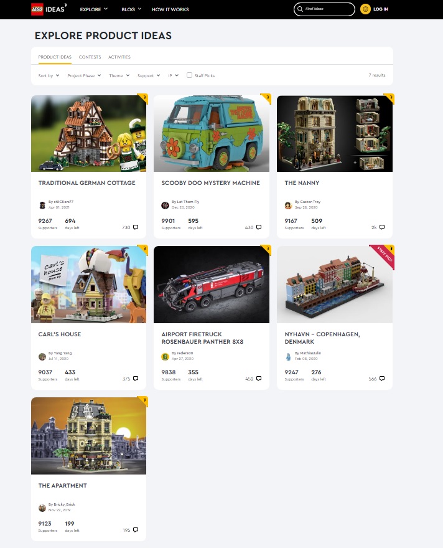Click the corner badge on Carl's House
The image size is (443, 548).
coord(142,250)
